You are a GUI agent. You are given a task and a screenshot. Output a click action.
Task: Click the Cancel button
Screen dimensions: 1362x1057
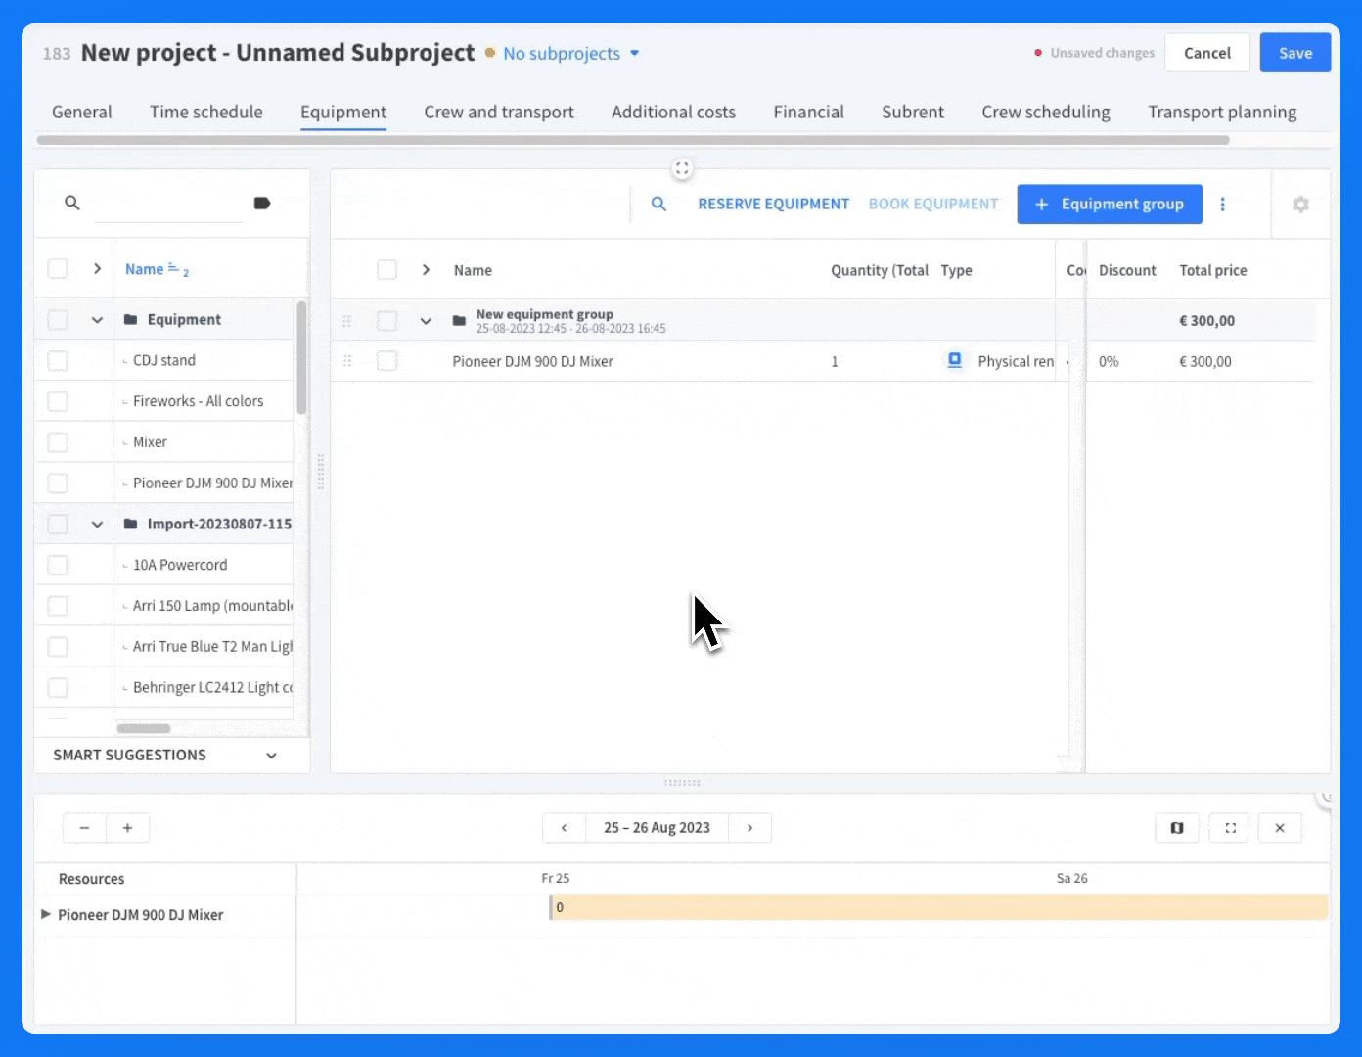[x=1207, y=53]
